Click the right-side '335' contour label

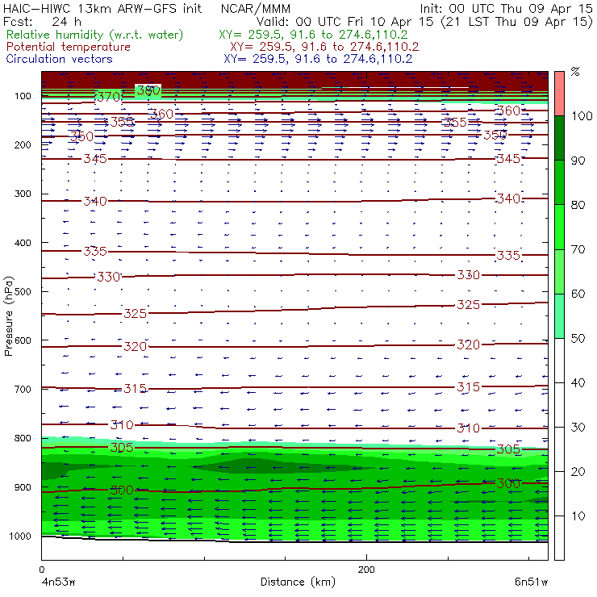(508, 255)
